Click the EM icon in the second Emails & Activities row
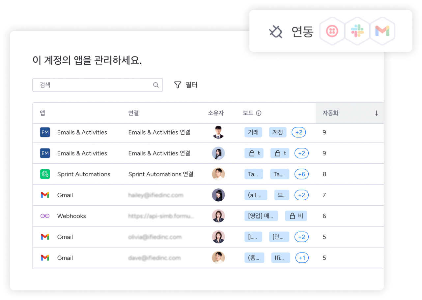 (x=45, y=153)
